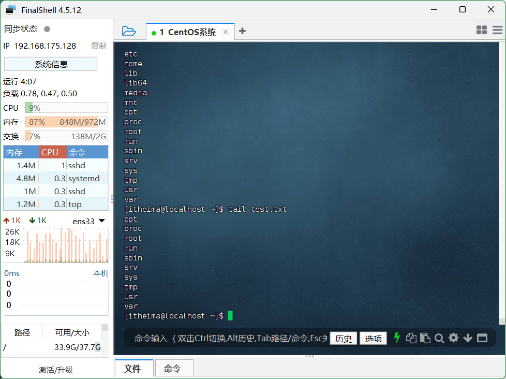Click the download 1K speed indicator
This screenshot has height=379, width=506.
38,221
